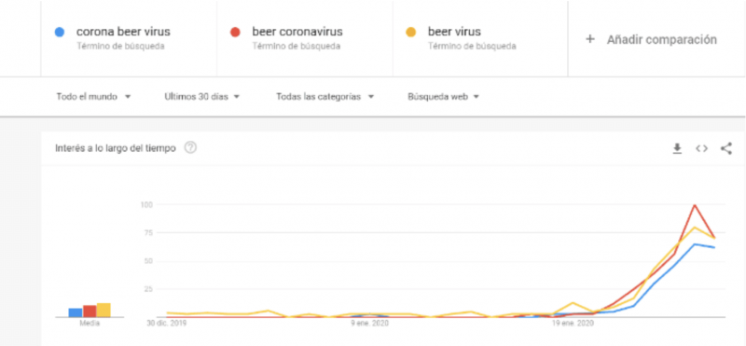Open the embed code icon
The image size is (746, 346).
(x=701, y=148)
